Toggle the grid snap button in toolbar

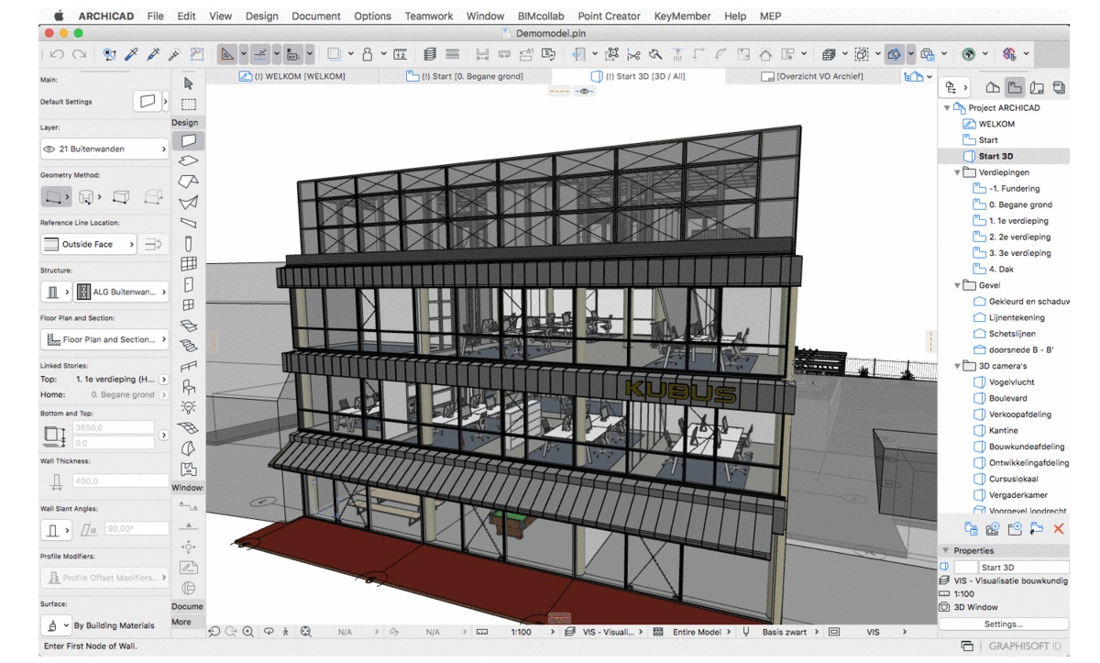point(292,54)
